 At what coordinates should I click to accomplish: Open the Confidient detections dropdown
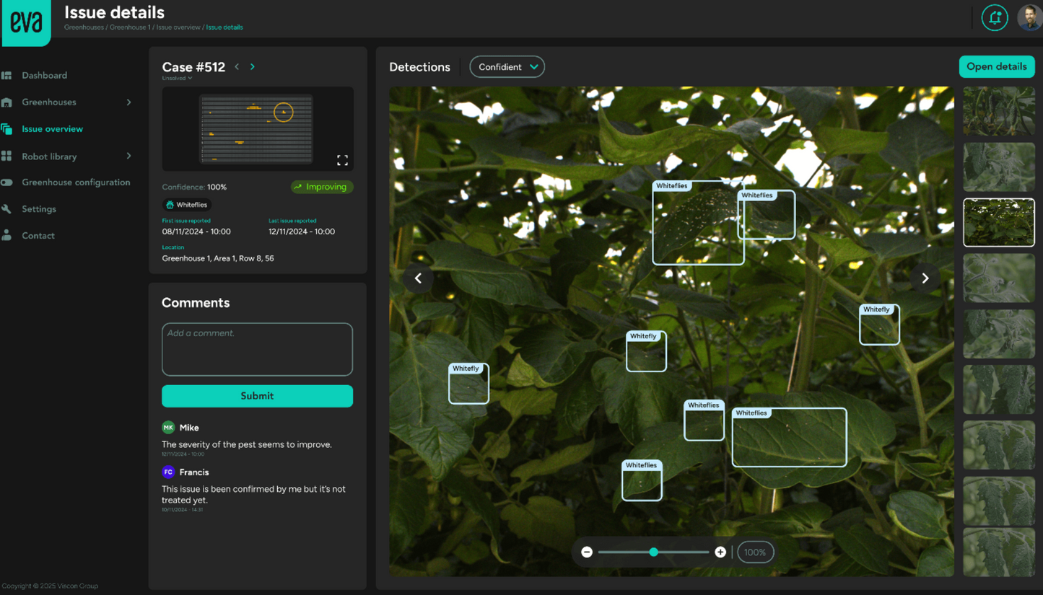507,66
